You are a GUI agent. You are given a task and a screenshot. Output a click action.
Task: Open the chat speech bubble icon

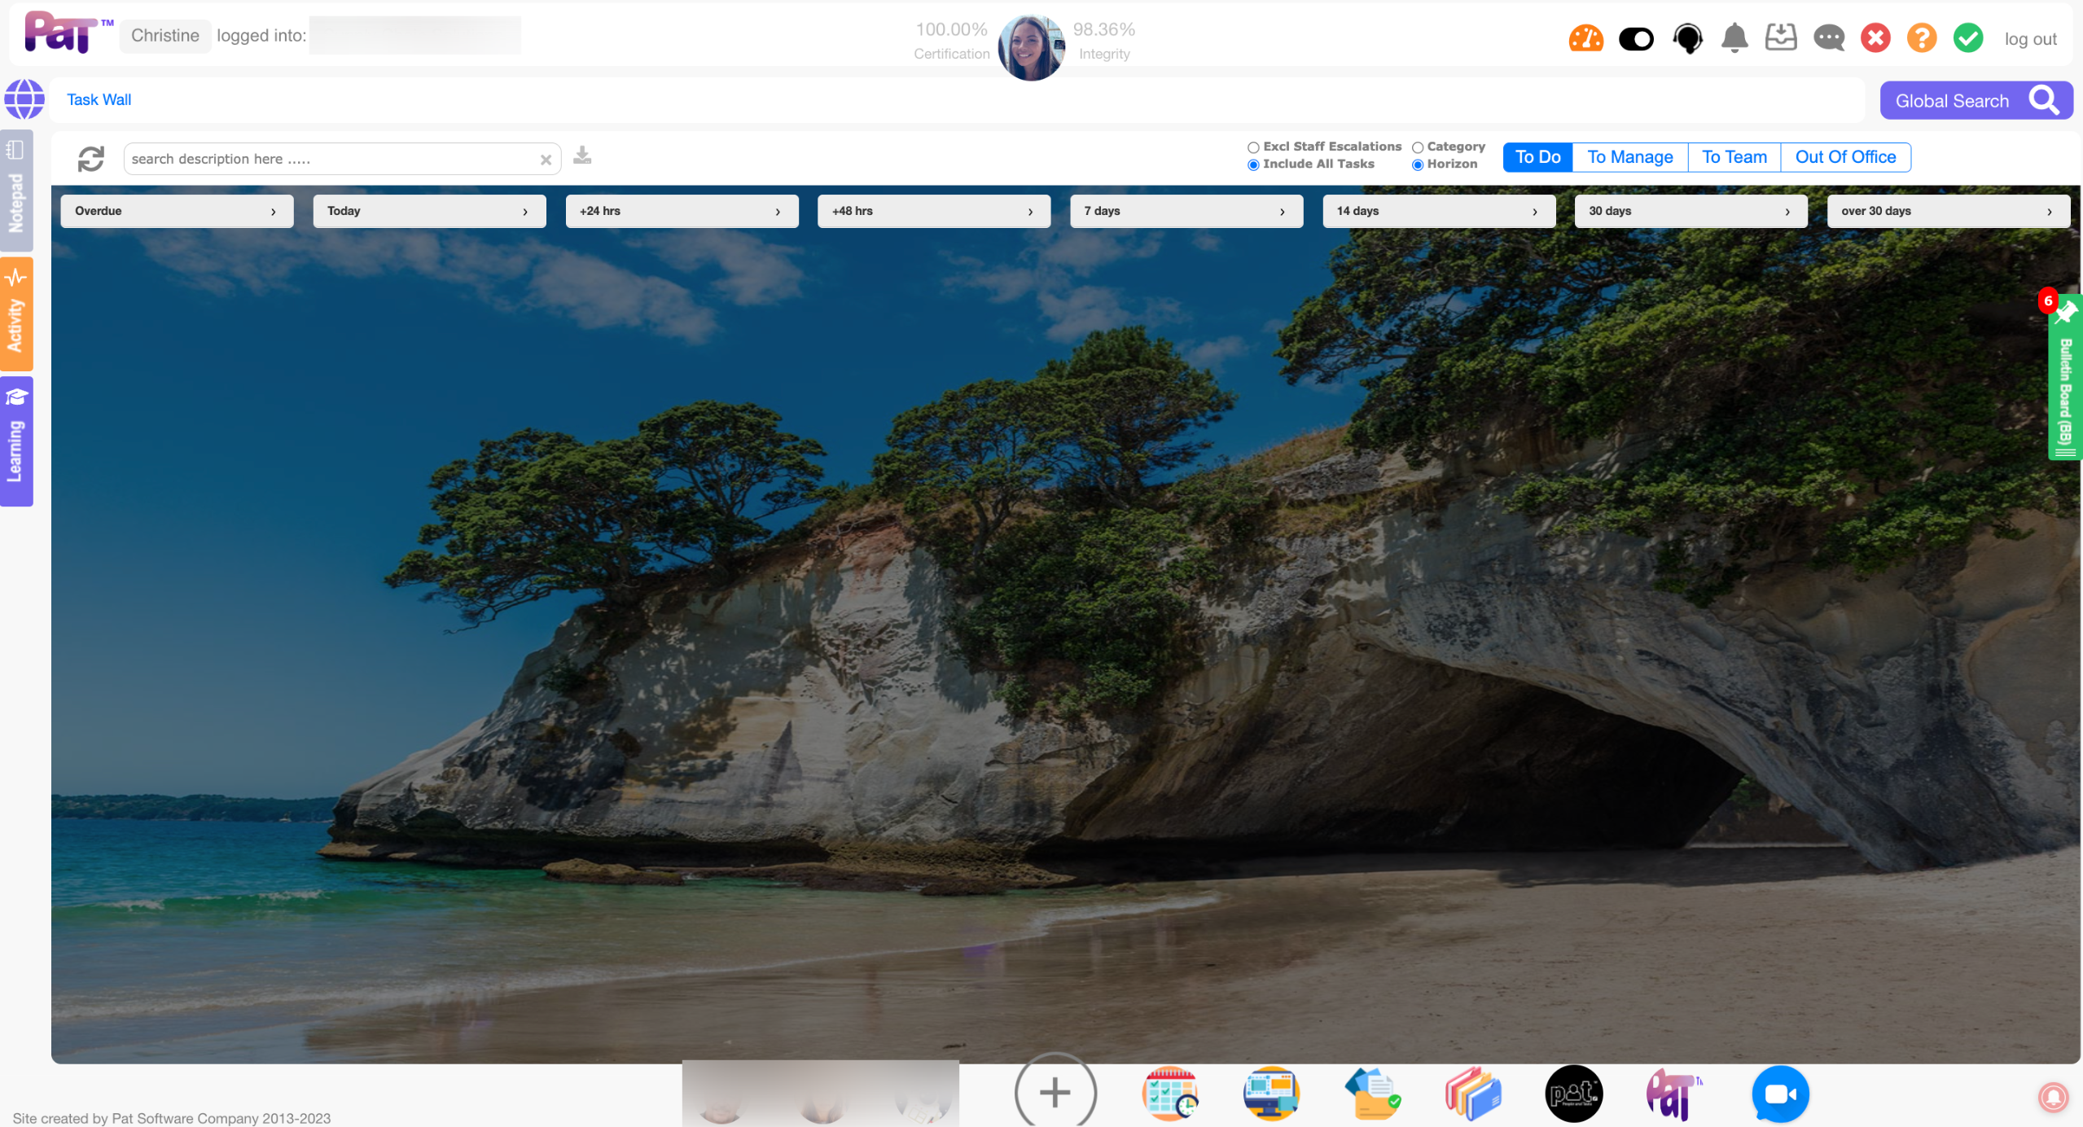[x=1828, y=38]
